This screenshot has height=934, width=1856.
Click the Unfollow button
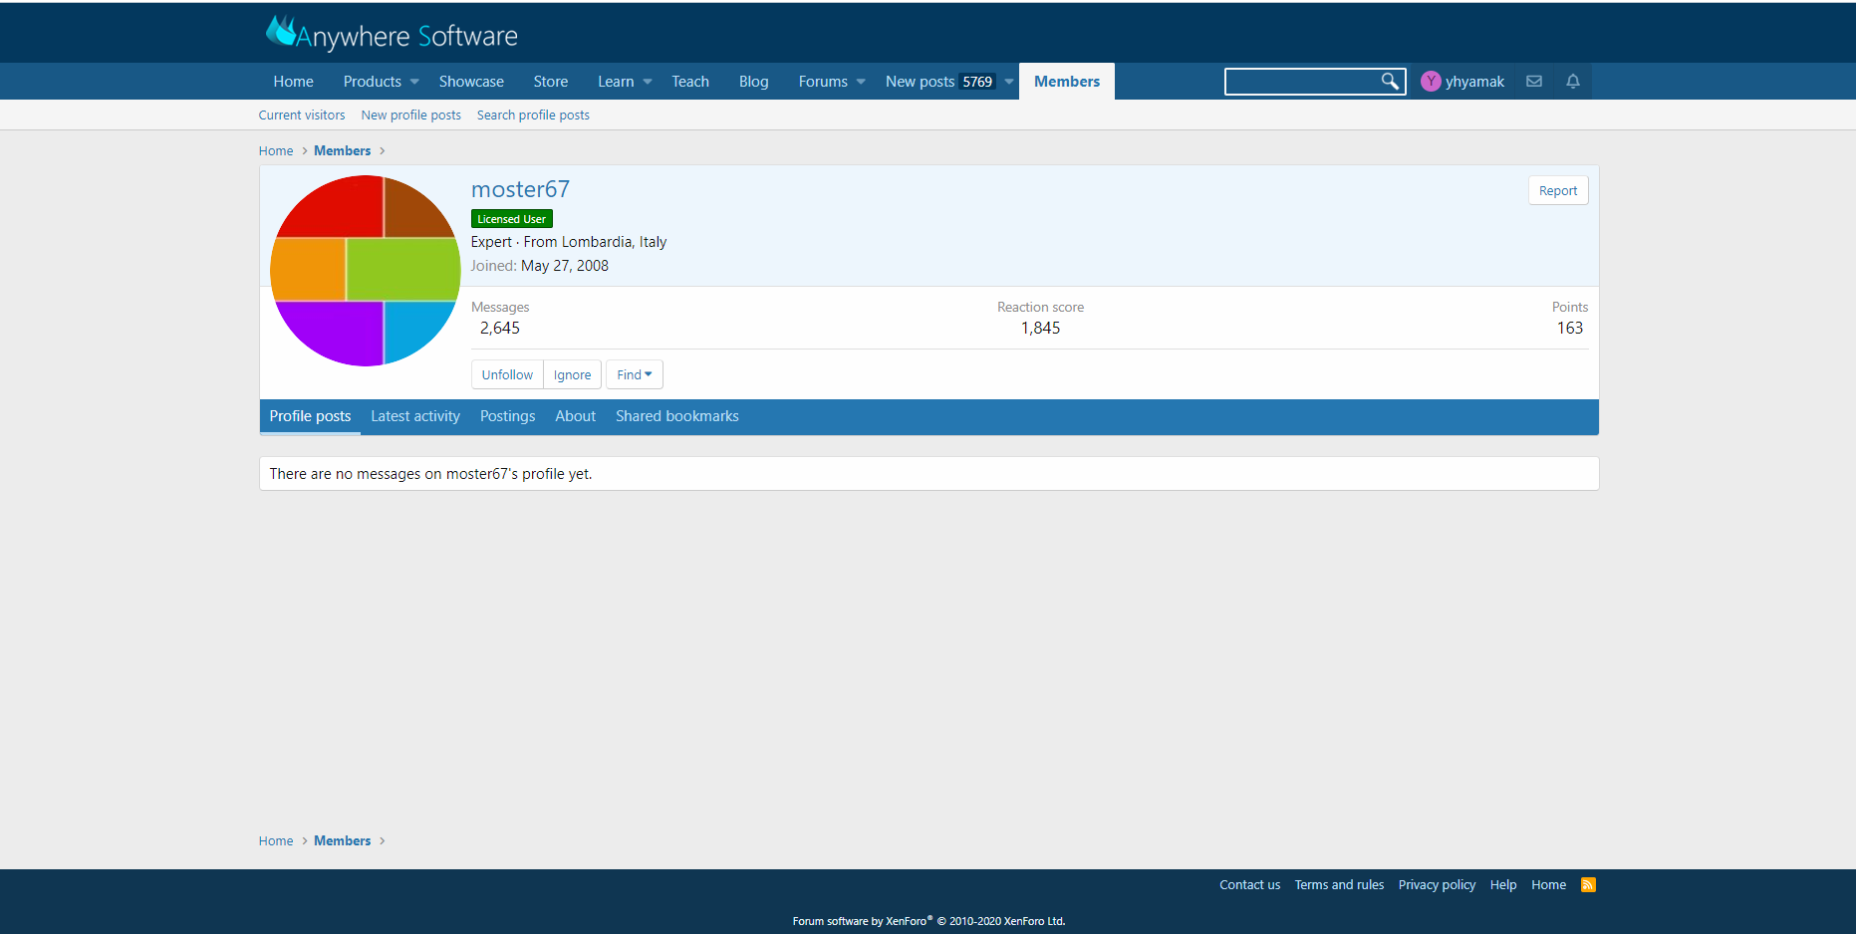pyautogui.click(x=507, y=374)
